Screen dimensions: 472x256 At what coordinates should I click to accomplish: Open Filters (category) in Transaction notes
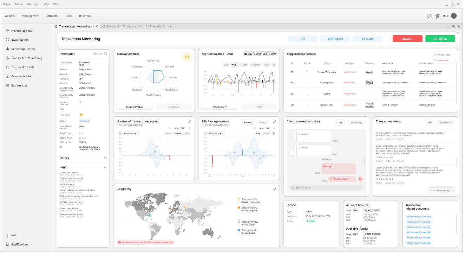pyautogui.click(x=442, y=191)
